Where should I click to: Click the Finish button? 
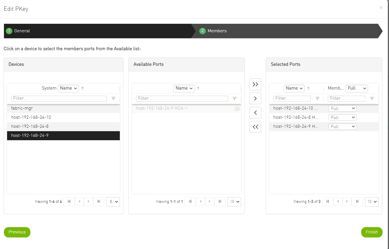pos(371,232)
